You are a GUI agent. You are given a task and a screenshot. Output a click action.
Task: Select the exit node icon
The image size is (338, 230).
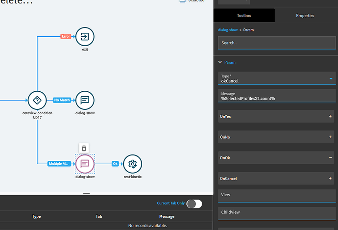point(85,36)
